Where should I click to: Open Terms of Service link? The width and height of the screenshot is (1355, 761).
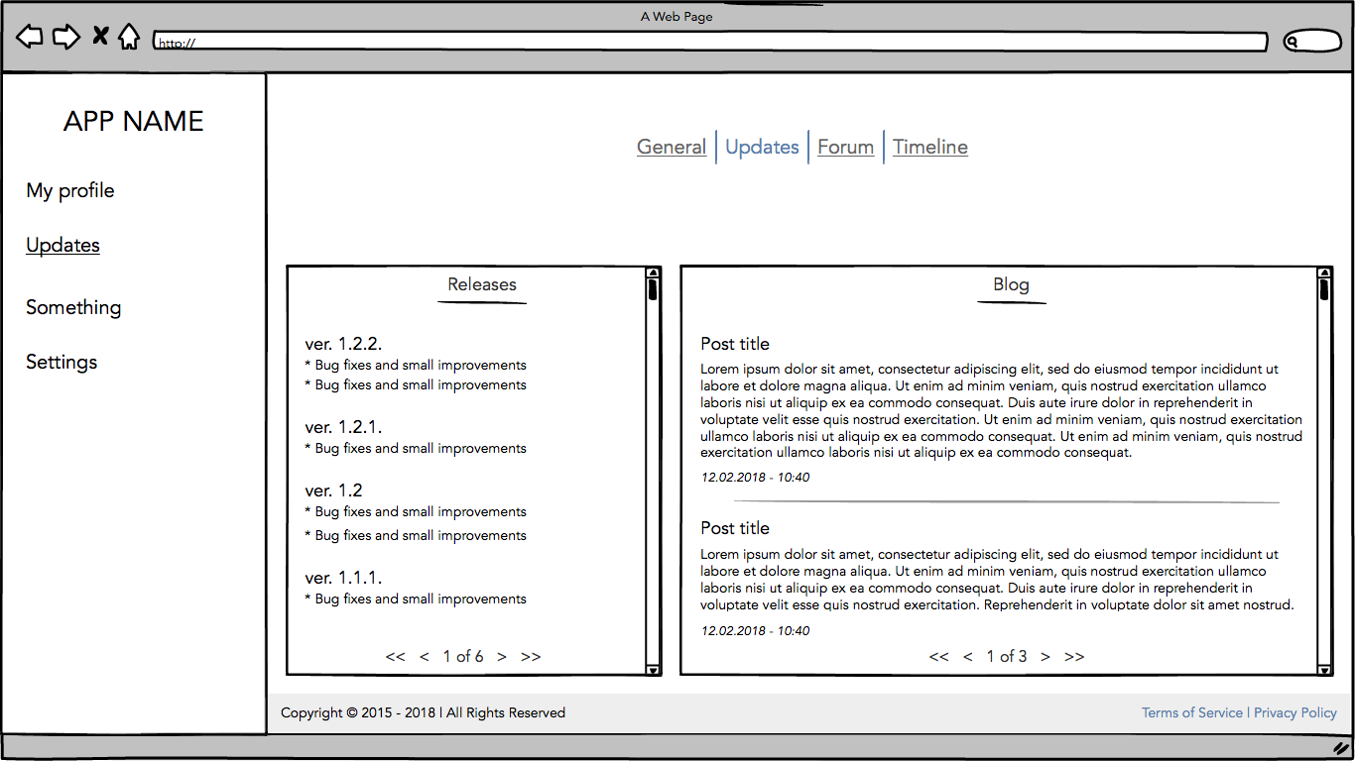click(x=1192, y=712)
